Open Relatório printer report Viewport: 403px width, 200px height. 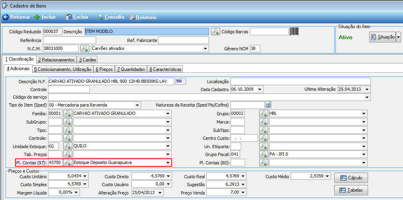[142, 17]
